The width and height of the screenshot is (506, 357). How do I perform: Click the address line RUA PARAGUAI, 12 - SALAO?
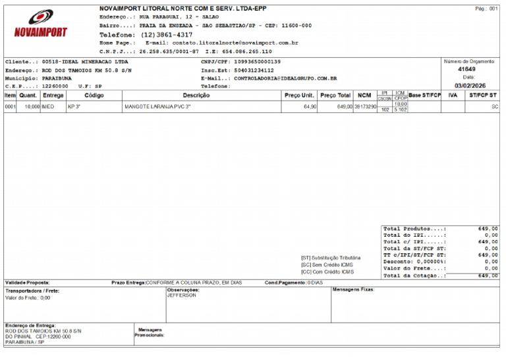point(179,16)
